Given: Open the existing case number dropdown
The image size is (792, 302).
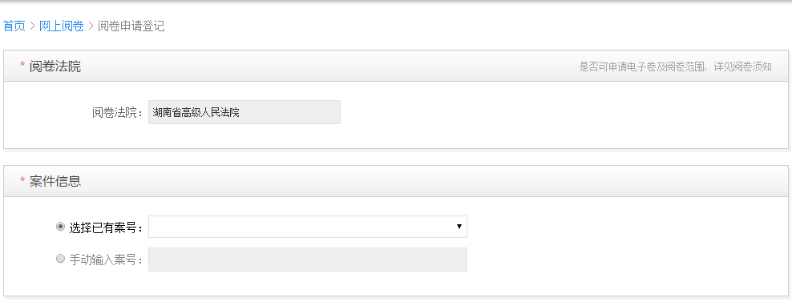Looking at the screenshot, I should coord(308,227).
